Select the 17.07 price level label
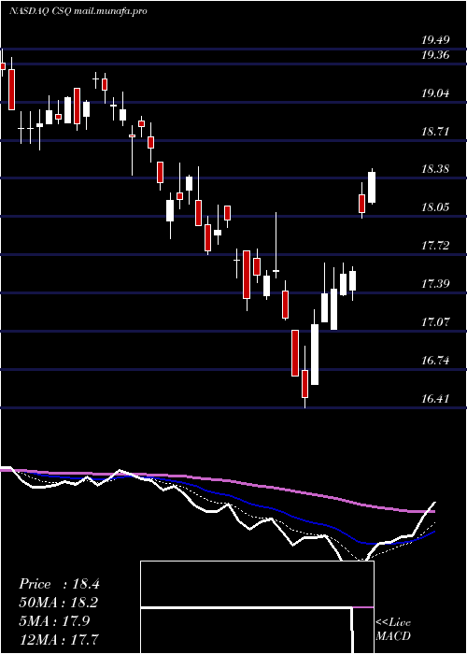Image resolution: width=467 pixels, height=654 pixels. point(435,322)
